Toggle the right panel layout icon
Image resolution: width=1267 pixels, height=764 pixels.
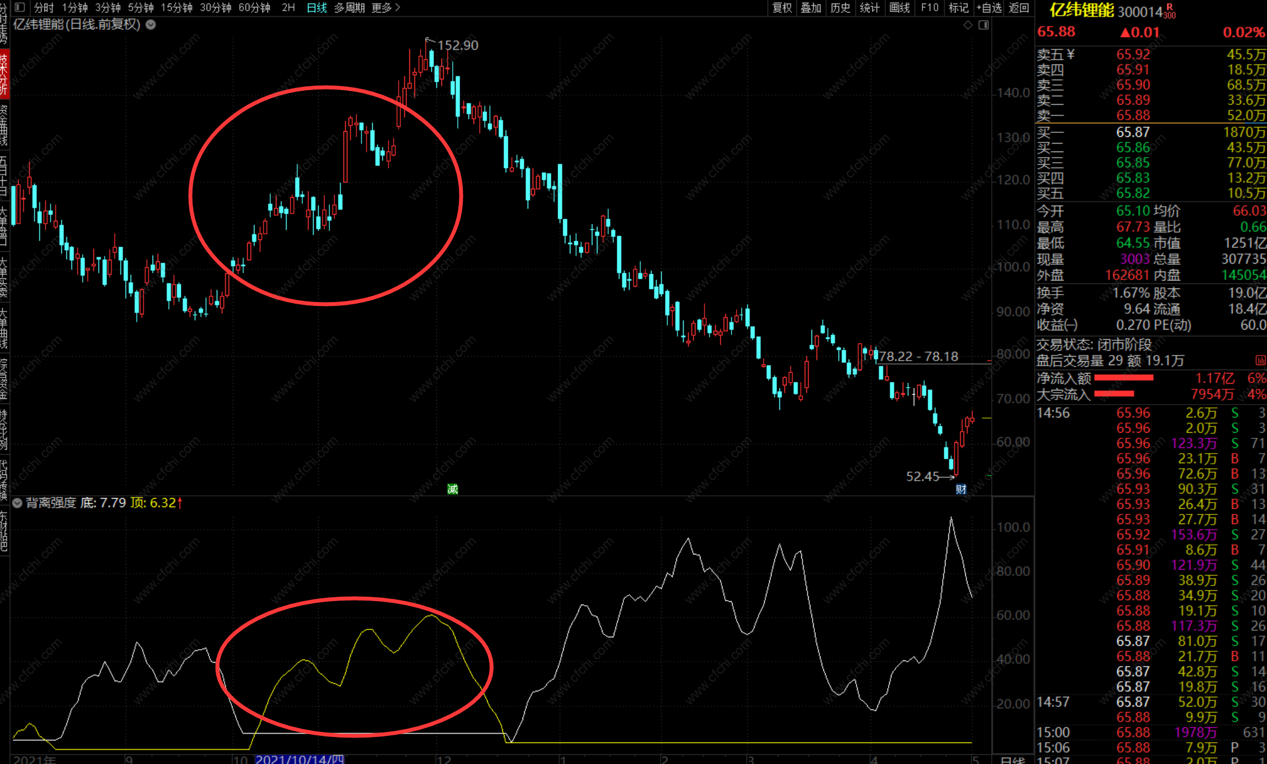(x=984, y=25)
